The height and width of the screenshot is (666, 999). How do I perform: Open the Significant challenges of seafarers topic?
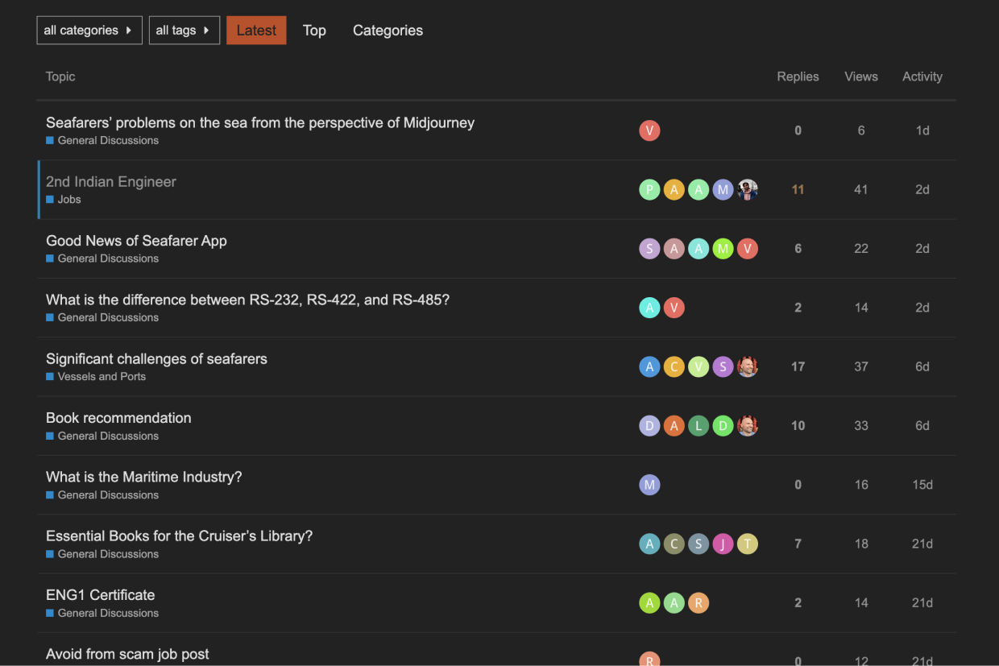pos(156,358)
